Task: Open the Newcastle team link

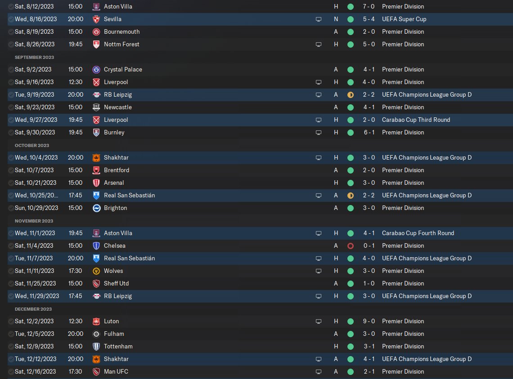Action: tap(117, 107)
